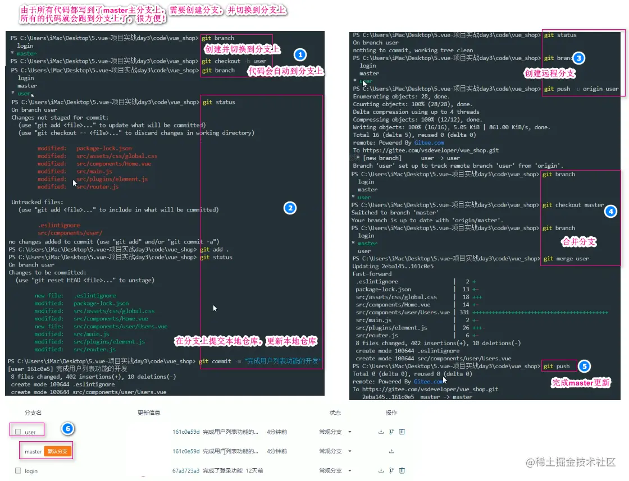Click the 'git push -u origin user' command
Screen dimensions: 629x481
[x=581, y=89]
